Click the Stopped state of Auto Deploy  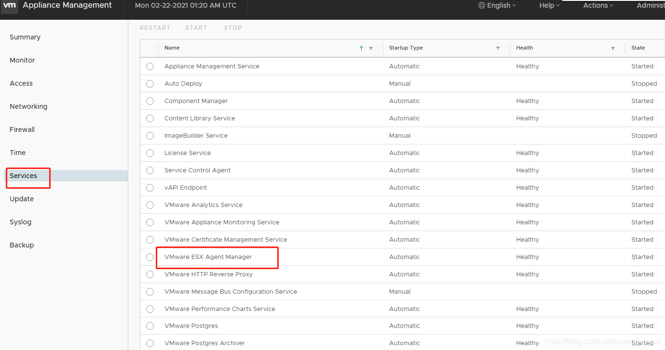point(644,84)
